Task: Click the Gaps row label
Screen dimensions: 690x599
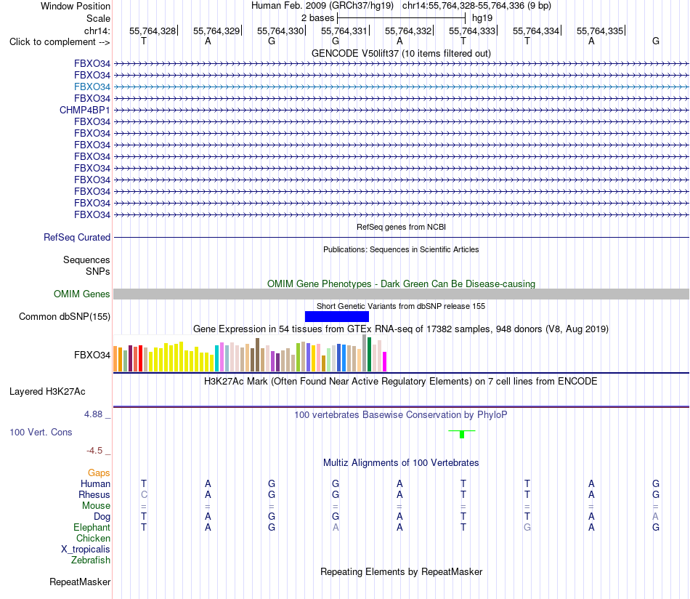Action: [x=99, y=473]
